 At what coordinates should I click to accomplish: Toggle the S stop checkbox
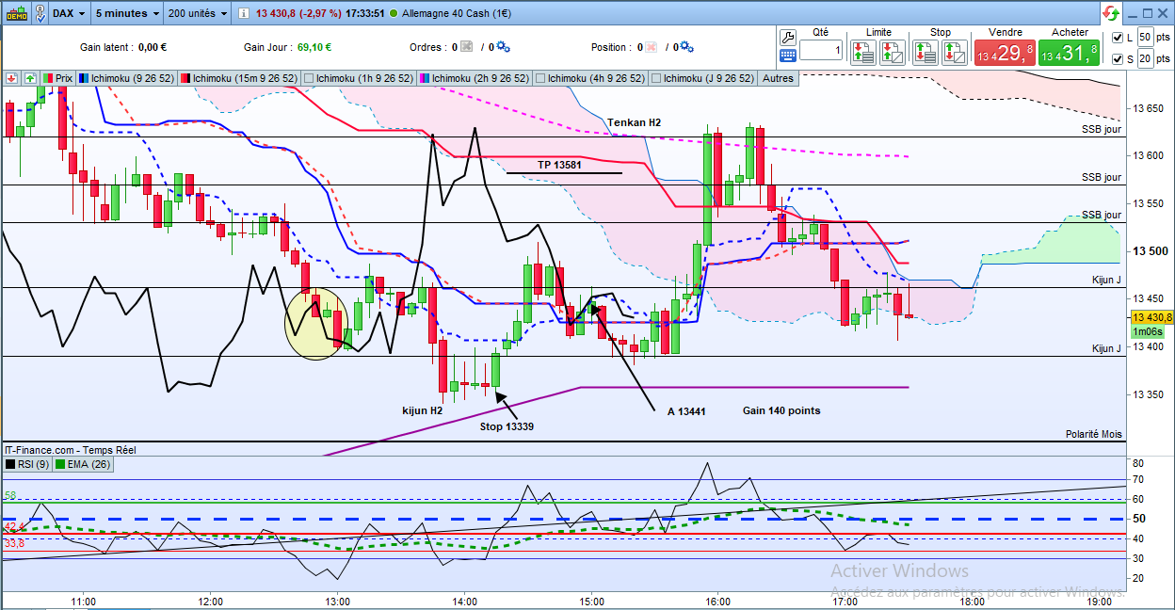[1118, 59]
